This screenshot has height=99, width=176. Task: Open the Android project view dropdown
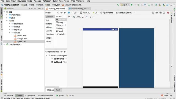pos(17,9)
